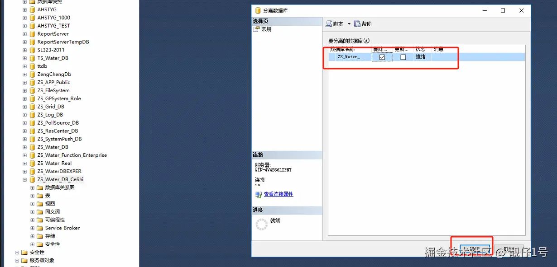Click the 确定 button in the detach dialog
The width and height of the screenshot is (557, 267).
click(475, 250)
